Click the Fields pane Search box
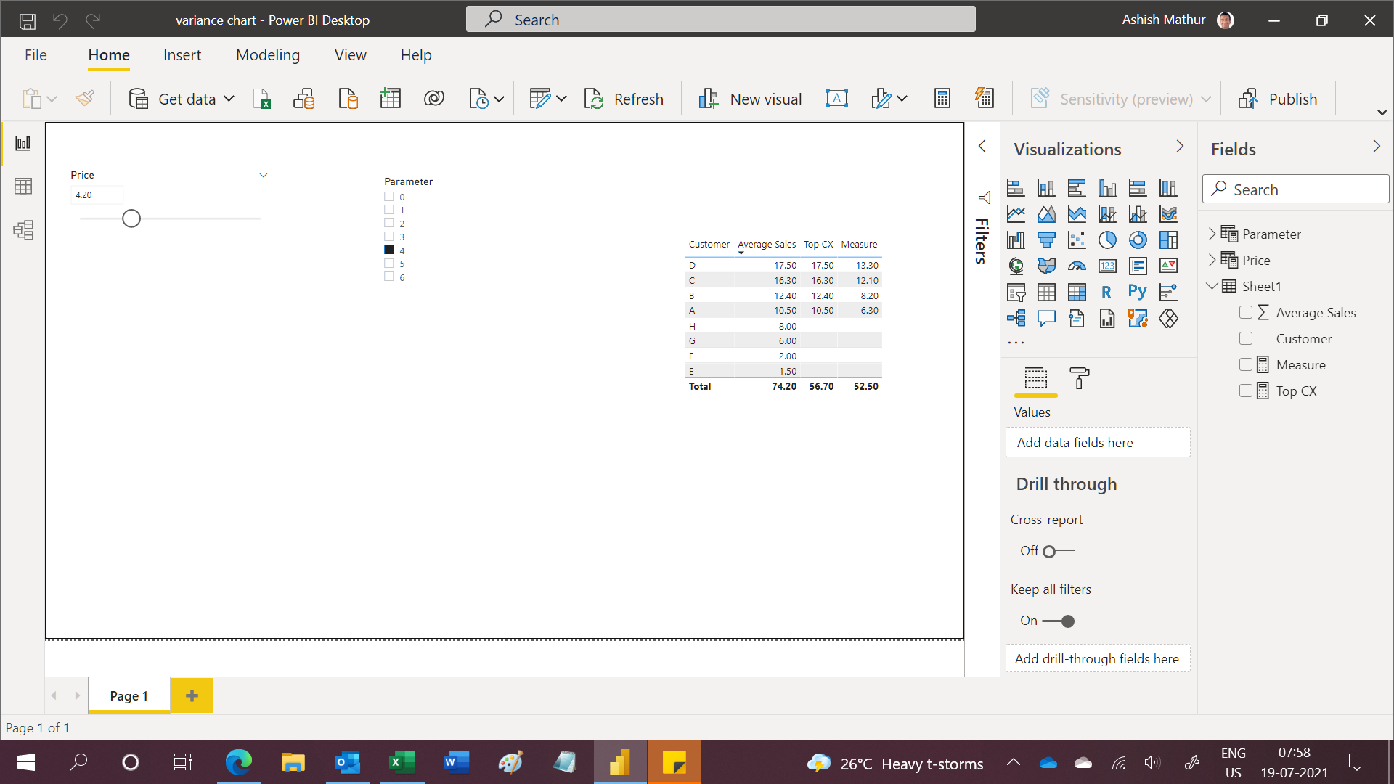This screenshot has width=1394, height=784. pos(1296,189)
